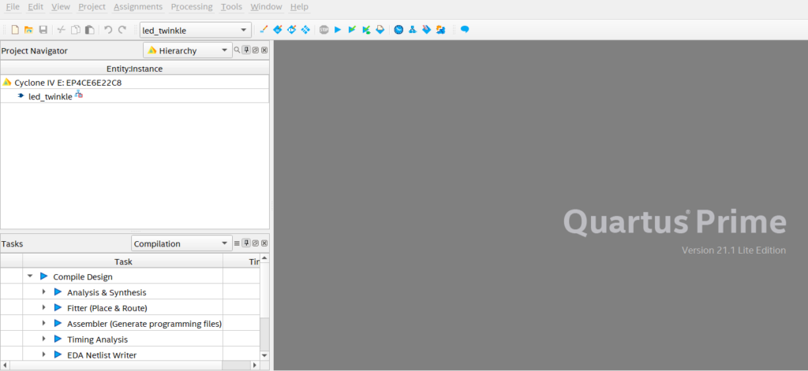Viewport: 808px width, 371px height.
Task: Open the Window menu
Action: 267,6
